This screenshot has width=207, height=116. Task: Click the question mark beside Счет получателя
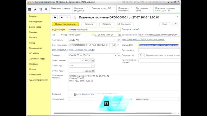118,45
